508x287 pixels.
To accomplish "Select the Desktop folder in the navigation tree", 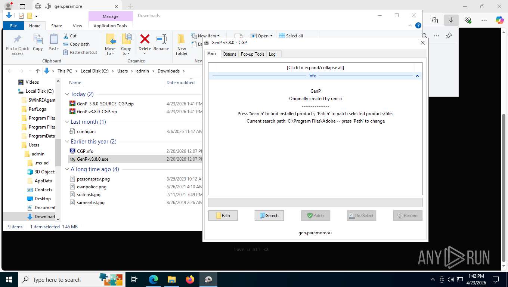I will 43,199.
